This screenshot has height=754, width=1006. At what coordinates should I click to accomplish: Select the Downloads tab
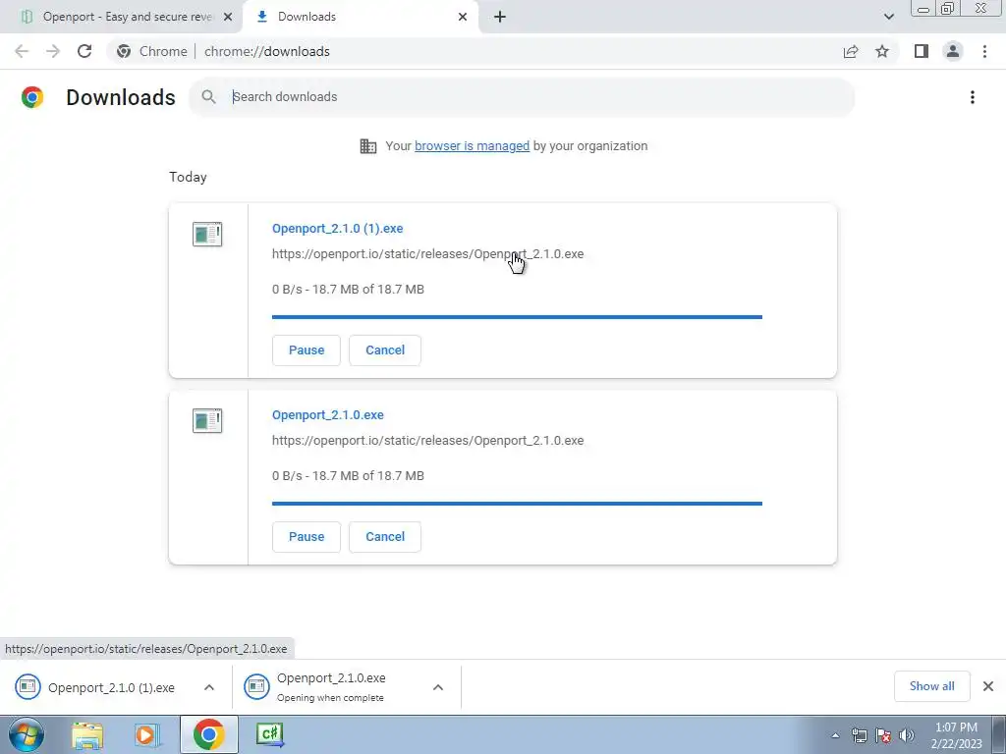click(361, 17)
